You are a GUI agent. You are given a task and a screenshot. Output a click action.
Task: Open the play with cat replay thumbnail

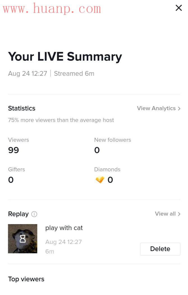[x=23, y=239]
